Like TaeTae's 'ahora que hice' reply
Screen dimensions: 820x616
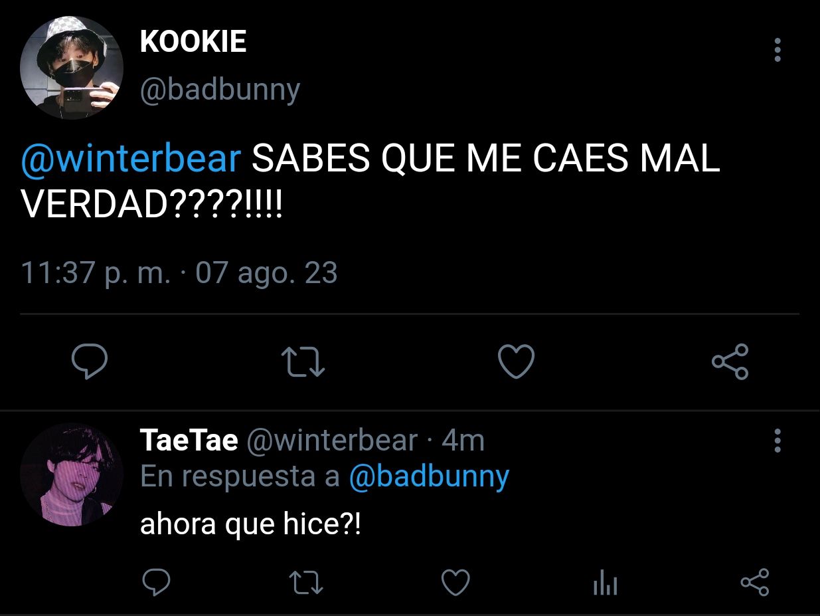[456, 583]
